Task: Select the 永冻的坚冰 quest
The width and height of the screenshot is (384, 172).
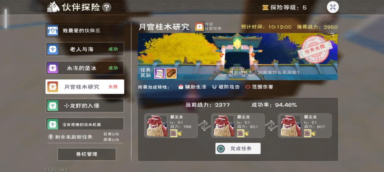Action: coord(85,68)
